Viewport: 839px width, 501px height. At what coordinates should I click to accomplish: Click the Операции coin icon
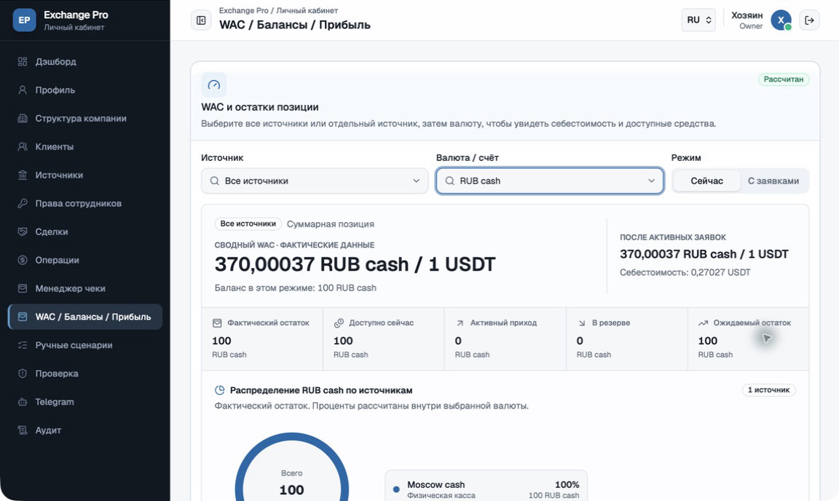pyautogui.click(x=23, y=260)
